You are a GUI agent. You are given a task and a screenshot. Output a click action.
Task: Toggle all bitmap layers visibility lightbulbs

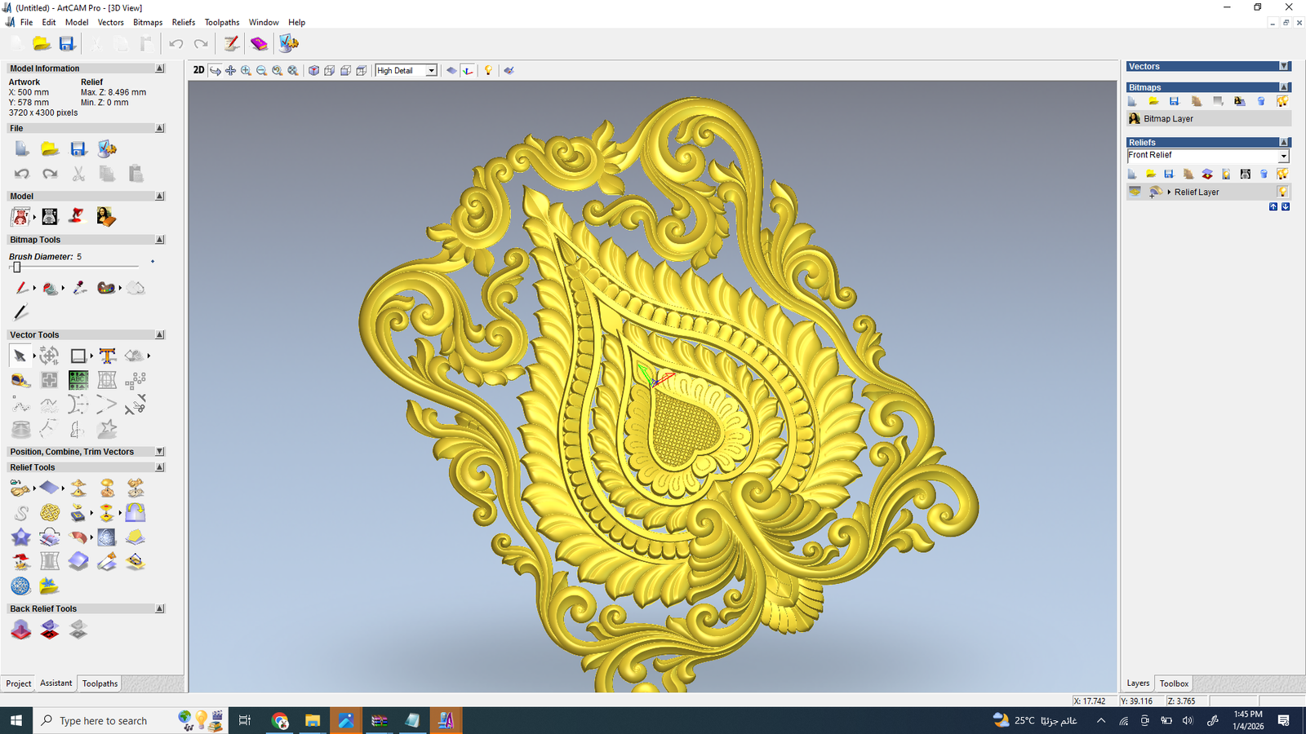click(1282, 101)
